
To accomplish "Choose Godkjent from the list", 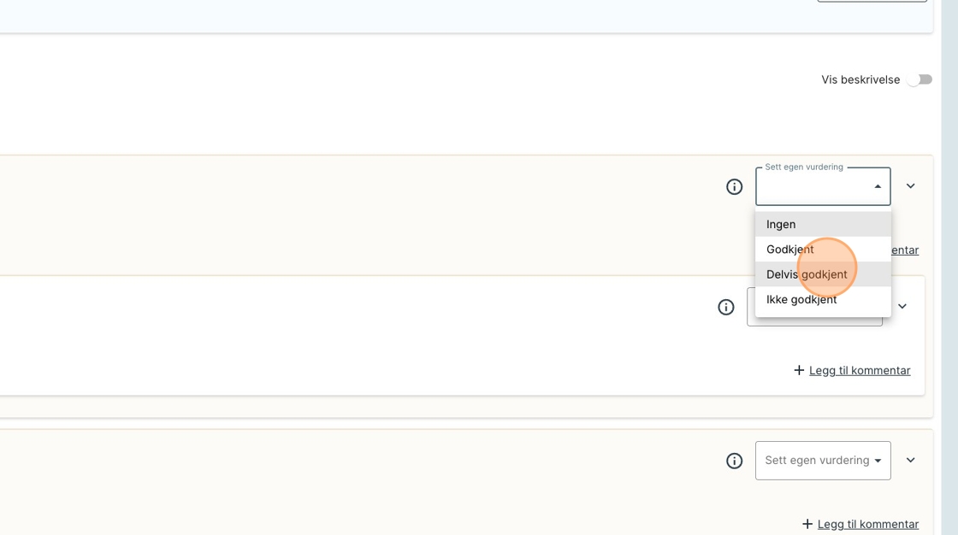I will pyautogui.click(x=789, y=250).
